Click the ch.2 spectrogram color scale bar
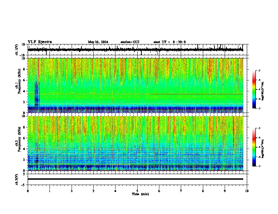Image resolution: width=278 pixels, height=214 pixels. [x=254, y=147]
